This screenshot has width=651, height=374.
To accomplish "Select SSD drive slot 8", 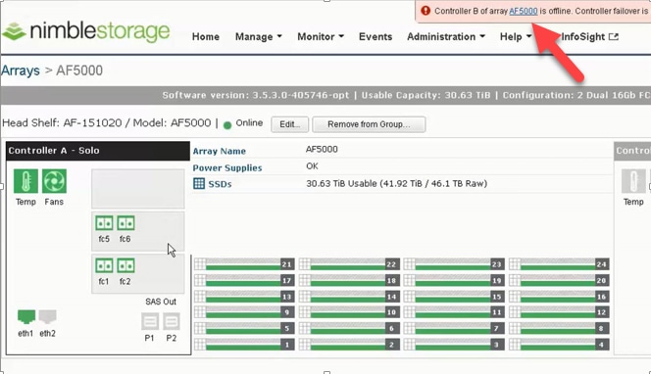I will click(x=559, y=328).
